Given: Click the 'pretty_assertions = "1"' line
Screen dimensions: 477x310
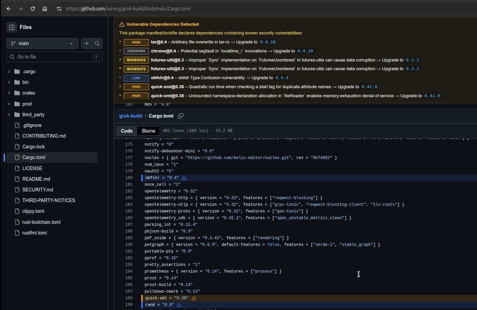Looking at the screenshot, I should pos(172,265).
